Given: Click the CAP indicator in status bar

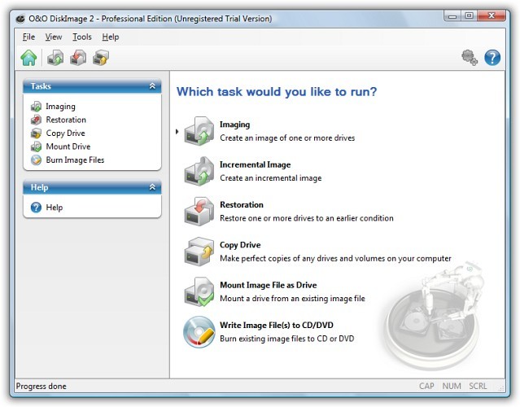Looking at the screenshot, I should tap(426, 386).
